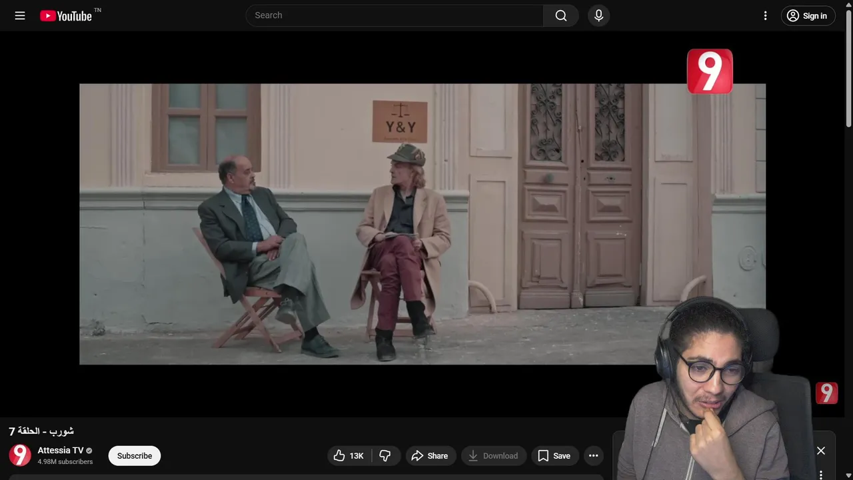Open Attessia TV channel avatar
Viewport: 853px width, 480px height.
coord(20,455)
